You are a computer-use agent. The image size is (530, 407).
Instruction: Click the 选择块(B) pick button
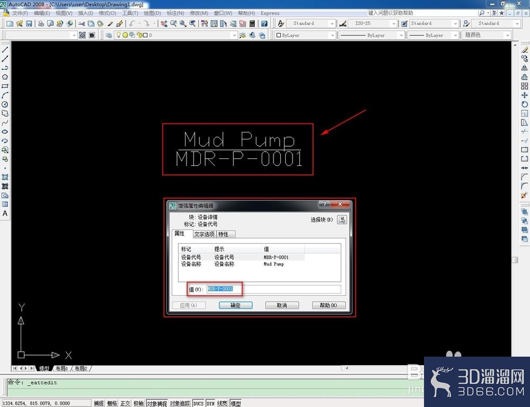pyautogui.click(x=342, y=220)
